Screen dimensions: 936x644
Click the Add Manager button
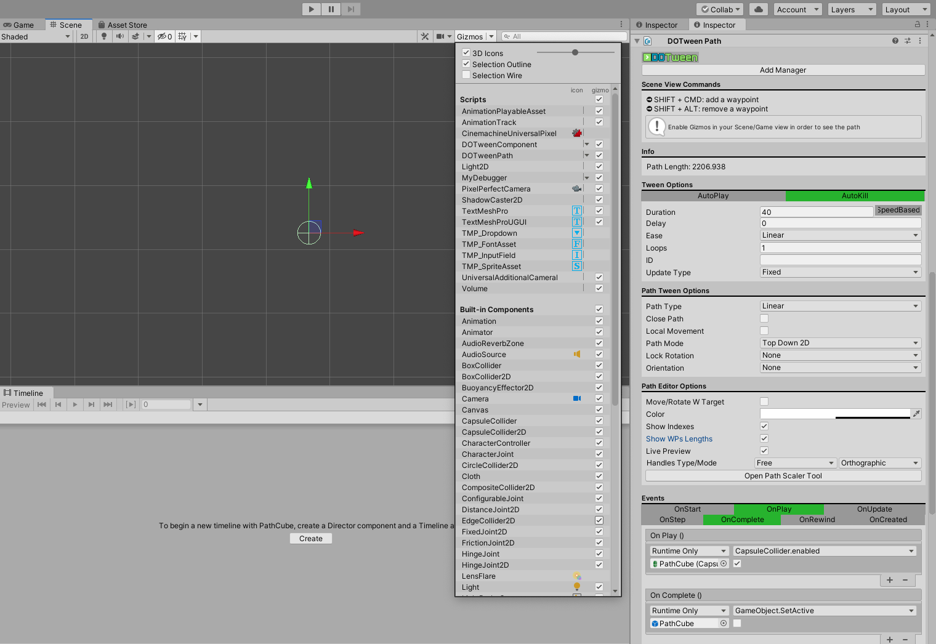(783, 70)
